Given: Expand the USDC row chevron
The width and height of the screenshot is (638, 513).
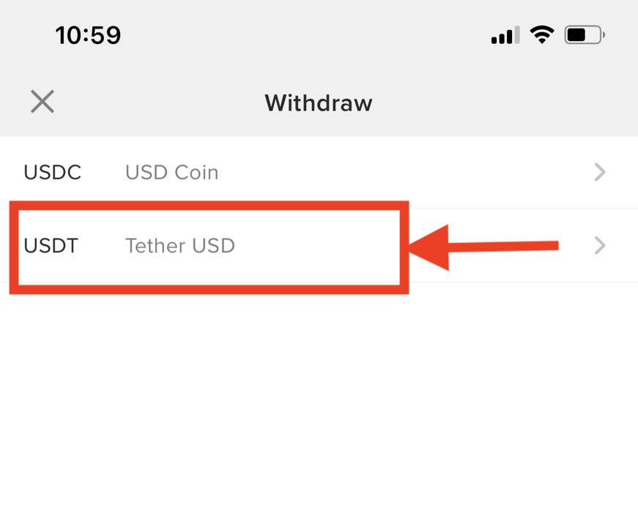Looking at the screenshot, I should 601,172.
